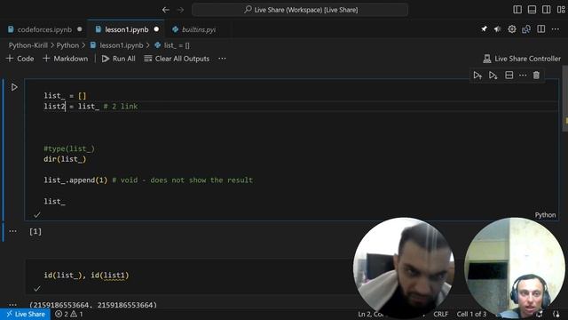
Task: Open output actions ellipsis beside [1]
Action: click(12, 231)
